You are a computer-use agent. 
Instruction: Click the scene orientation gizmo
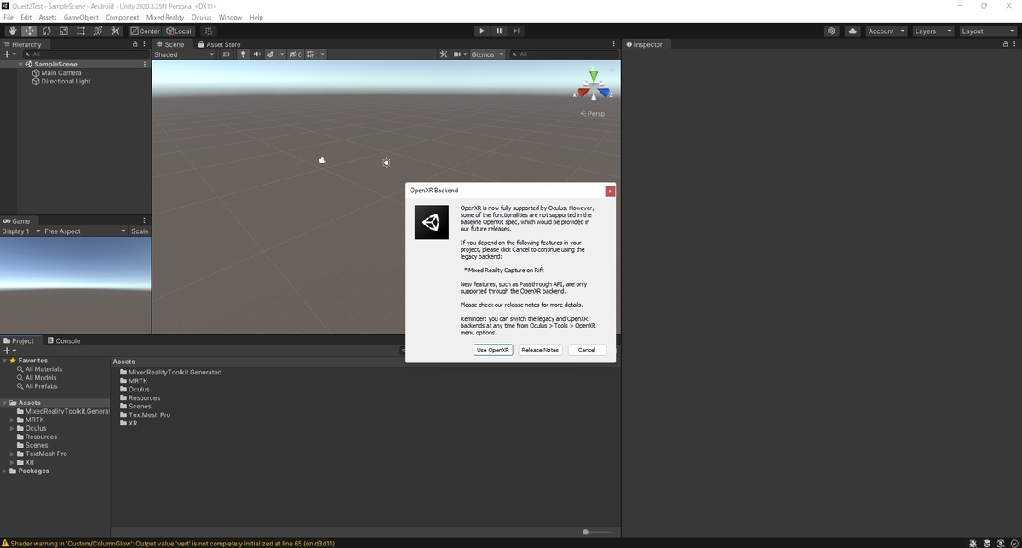coord(594,87)
